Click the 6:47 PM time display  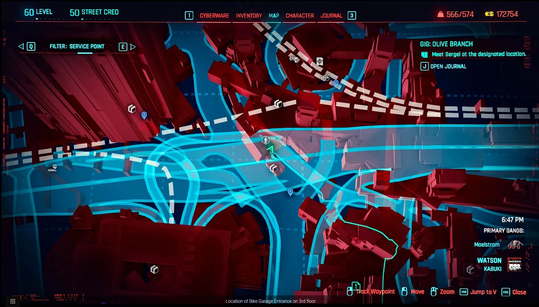(x=513, y=220)
